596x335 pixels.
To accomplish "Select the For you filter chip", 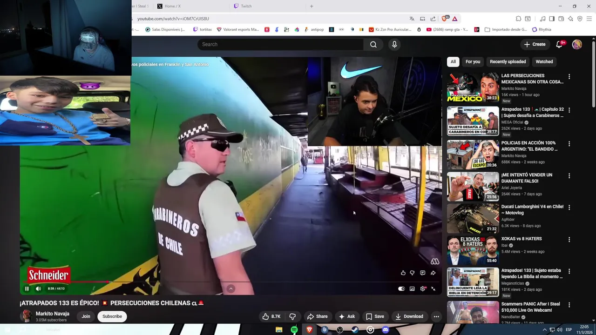I will pos(473,61).
